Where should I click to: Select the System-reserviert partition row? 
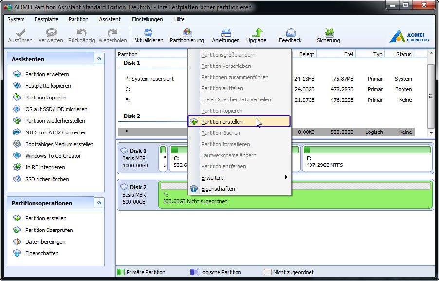coord(267,79)
